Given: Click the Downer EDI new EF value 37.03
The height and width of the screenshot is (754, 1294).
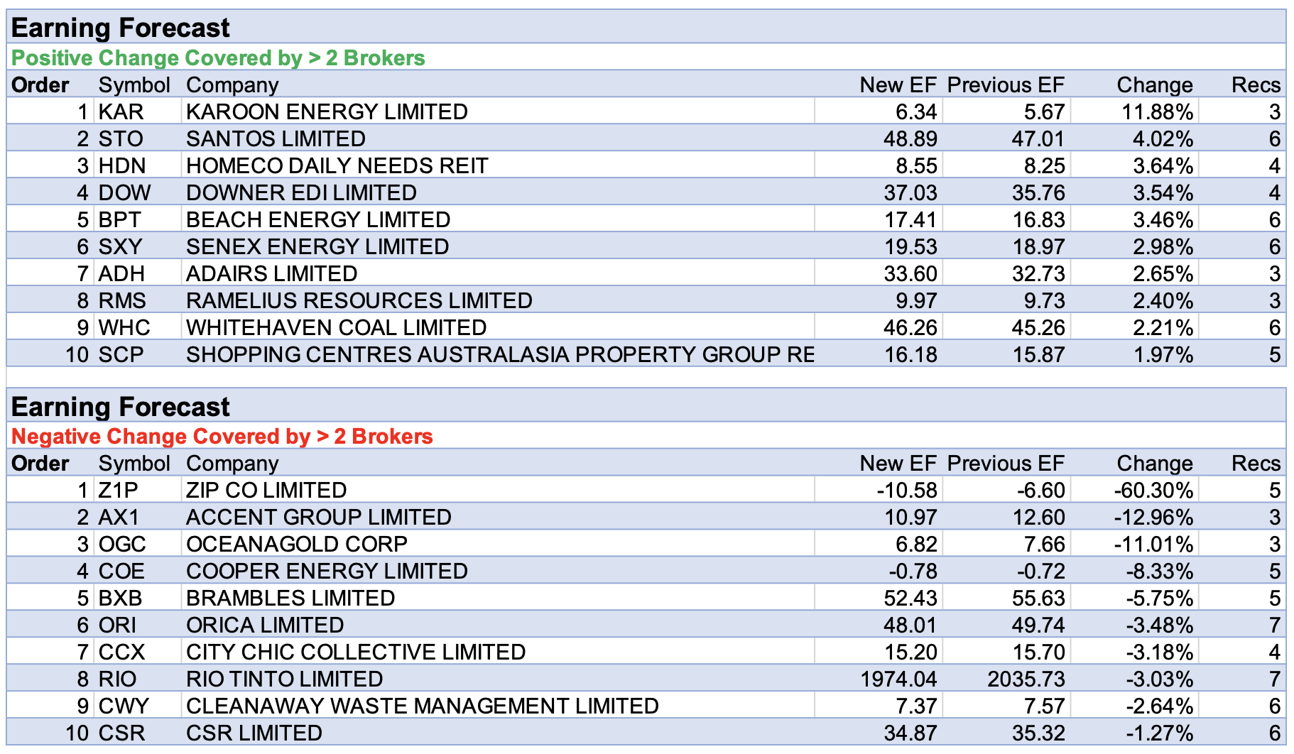Looking at the screenshot, I should (910, 192).
